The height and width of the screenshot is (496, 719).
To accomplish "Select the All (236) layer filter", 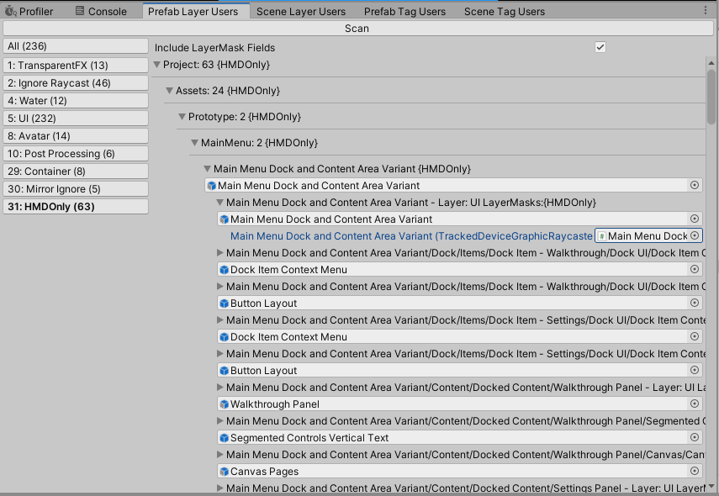I will tap(76, 46).
